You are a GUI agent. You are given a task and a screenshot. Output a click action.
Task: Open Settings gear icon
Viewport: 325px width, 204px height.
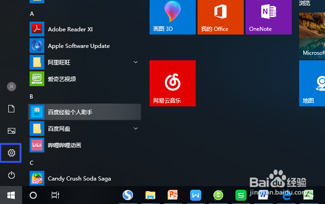tap(12, 153)
